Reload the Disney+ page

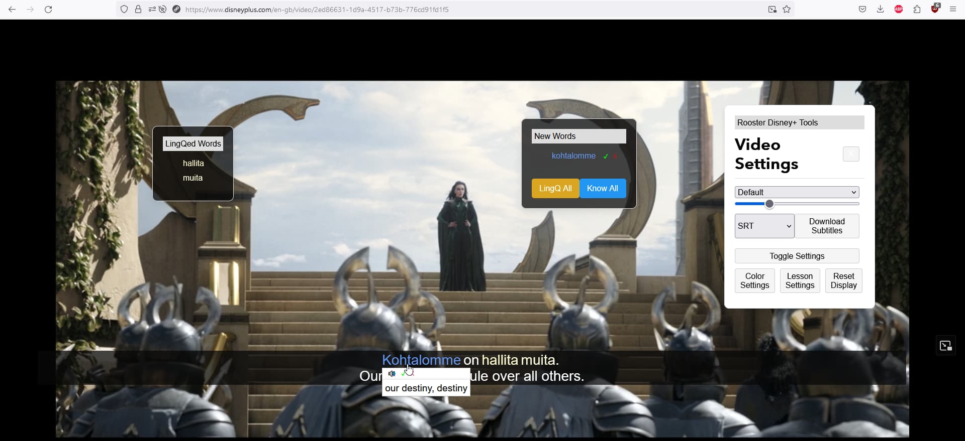[48, 10]
